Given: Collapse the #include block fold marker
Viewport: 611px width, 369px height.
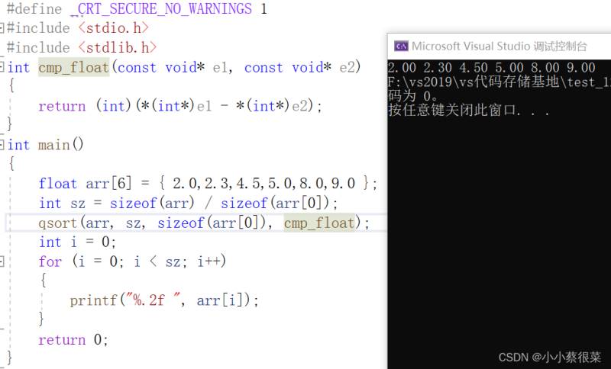Looking at the screenshot, I should tap(2, 28).
